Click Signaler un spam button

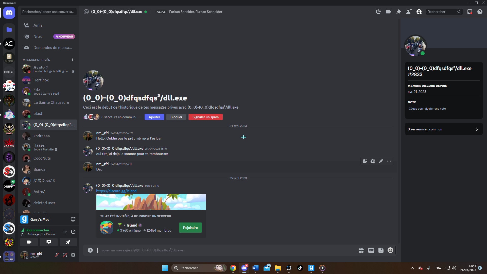point(205,117)
